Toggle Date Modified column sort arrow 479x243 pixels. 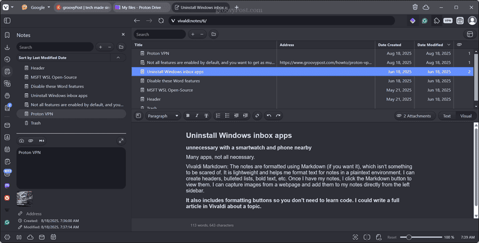tap(449, 45)
